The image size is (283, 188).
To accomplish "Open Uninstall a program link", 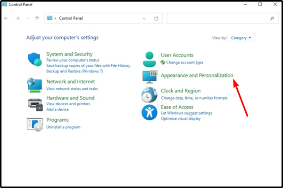I will click(63, 127).
